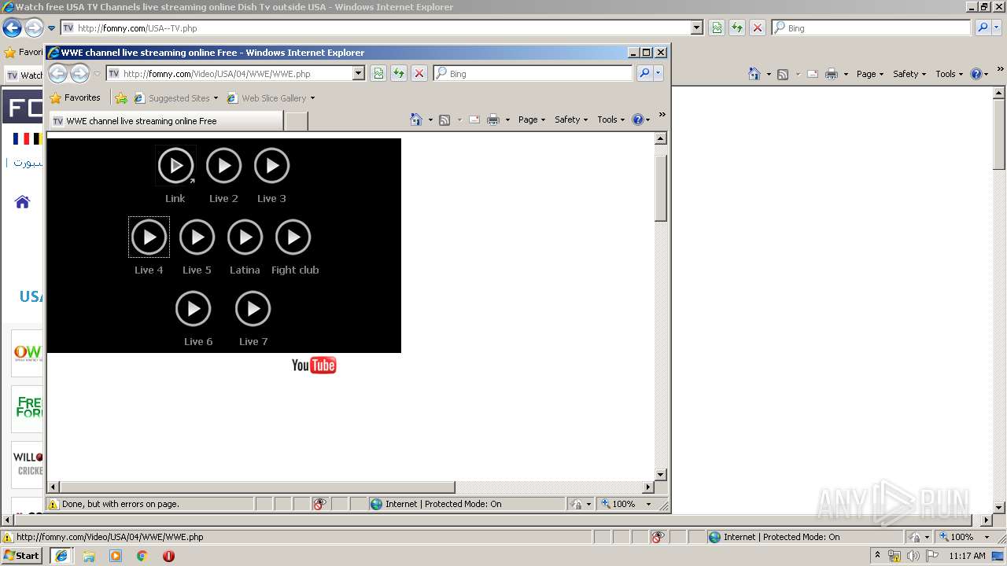
Task: Show hidden system tray icons
Action: [x=878, y=556]
